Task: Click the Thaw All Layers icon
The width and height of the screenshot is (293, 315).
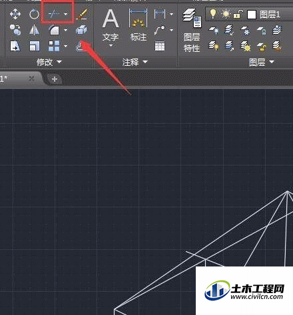Action: pos(246,46)
